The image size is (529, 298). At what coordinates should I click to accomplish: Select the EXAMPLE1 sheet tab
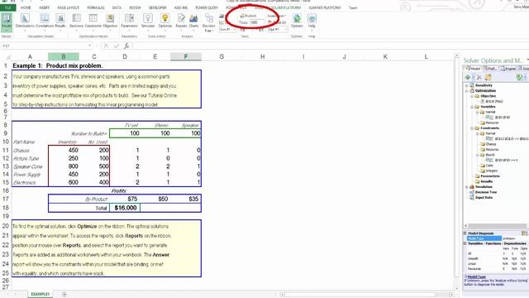(41, 295)
